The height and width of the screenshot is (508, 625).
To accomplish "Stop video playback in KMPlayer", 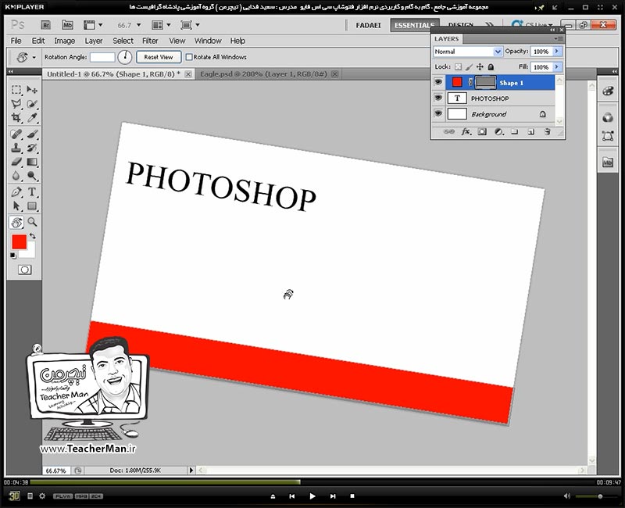I will (352, 496).
